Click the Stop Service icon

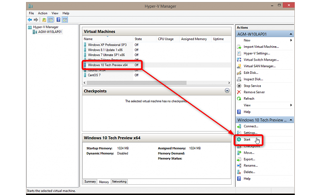click(x=239, y=86)
